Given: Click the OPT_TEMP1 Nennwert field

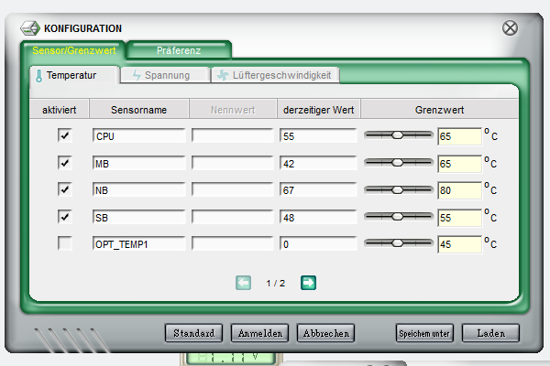Looking at the screenshot, I should click(232, 243).
